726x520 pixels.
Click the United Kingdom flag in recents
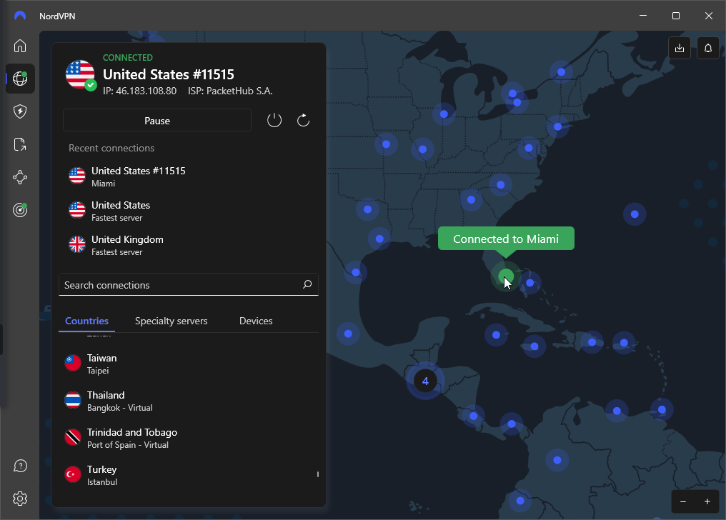pos(77,244)
